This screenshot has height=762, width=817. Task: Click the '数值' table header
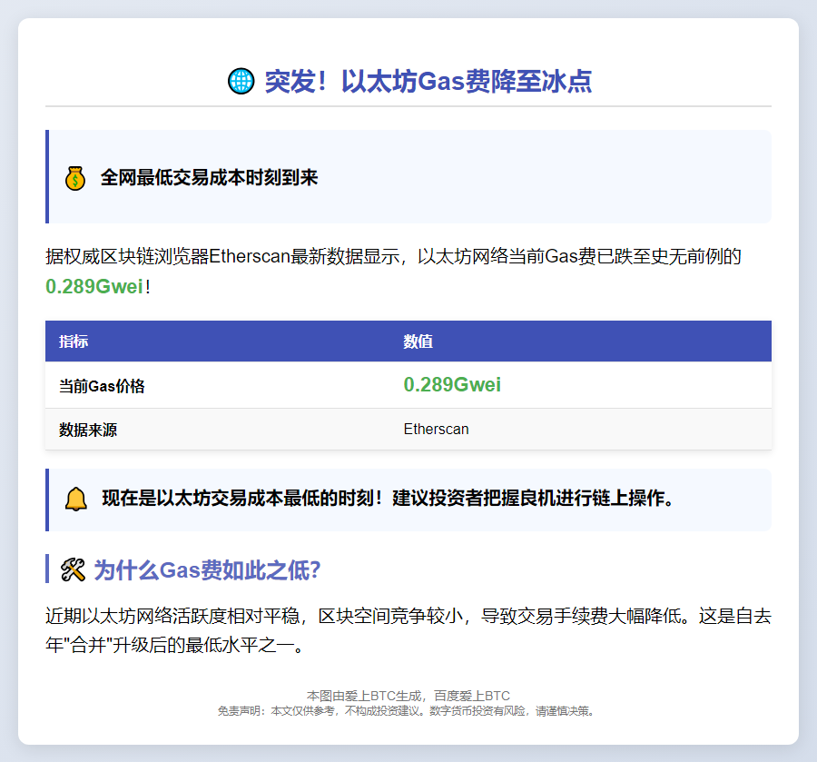[x=418, y=341]
